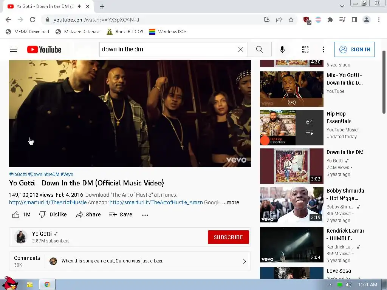
Task: Mute the tab via the speaker icon
Action: point(79,6)
